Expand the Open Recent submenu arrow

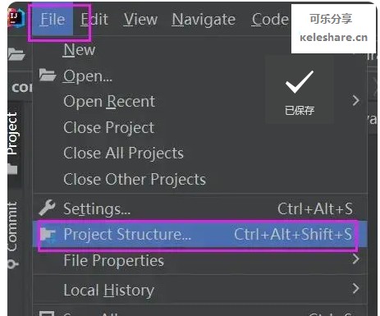355,101
